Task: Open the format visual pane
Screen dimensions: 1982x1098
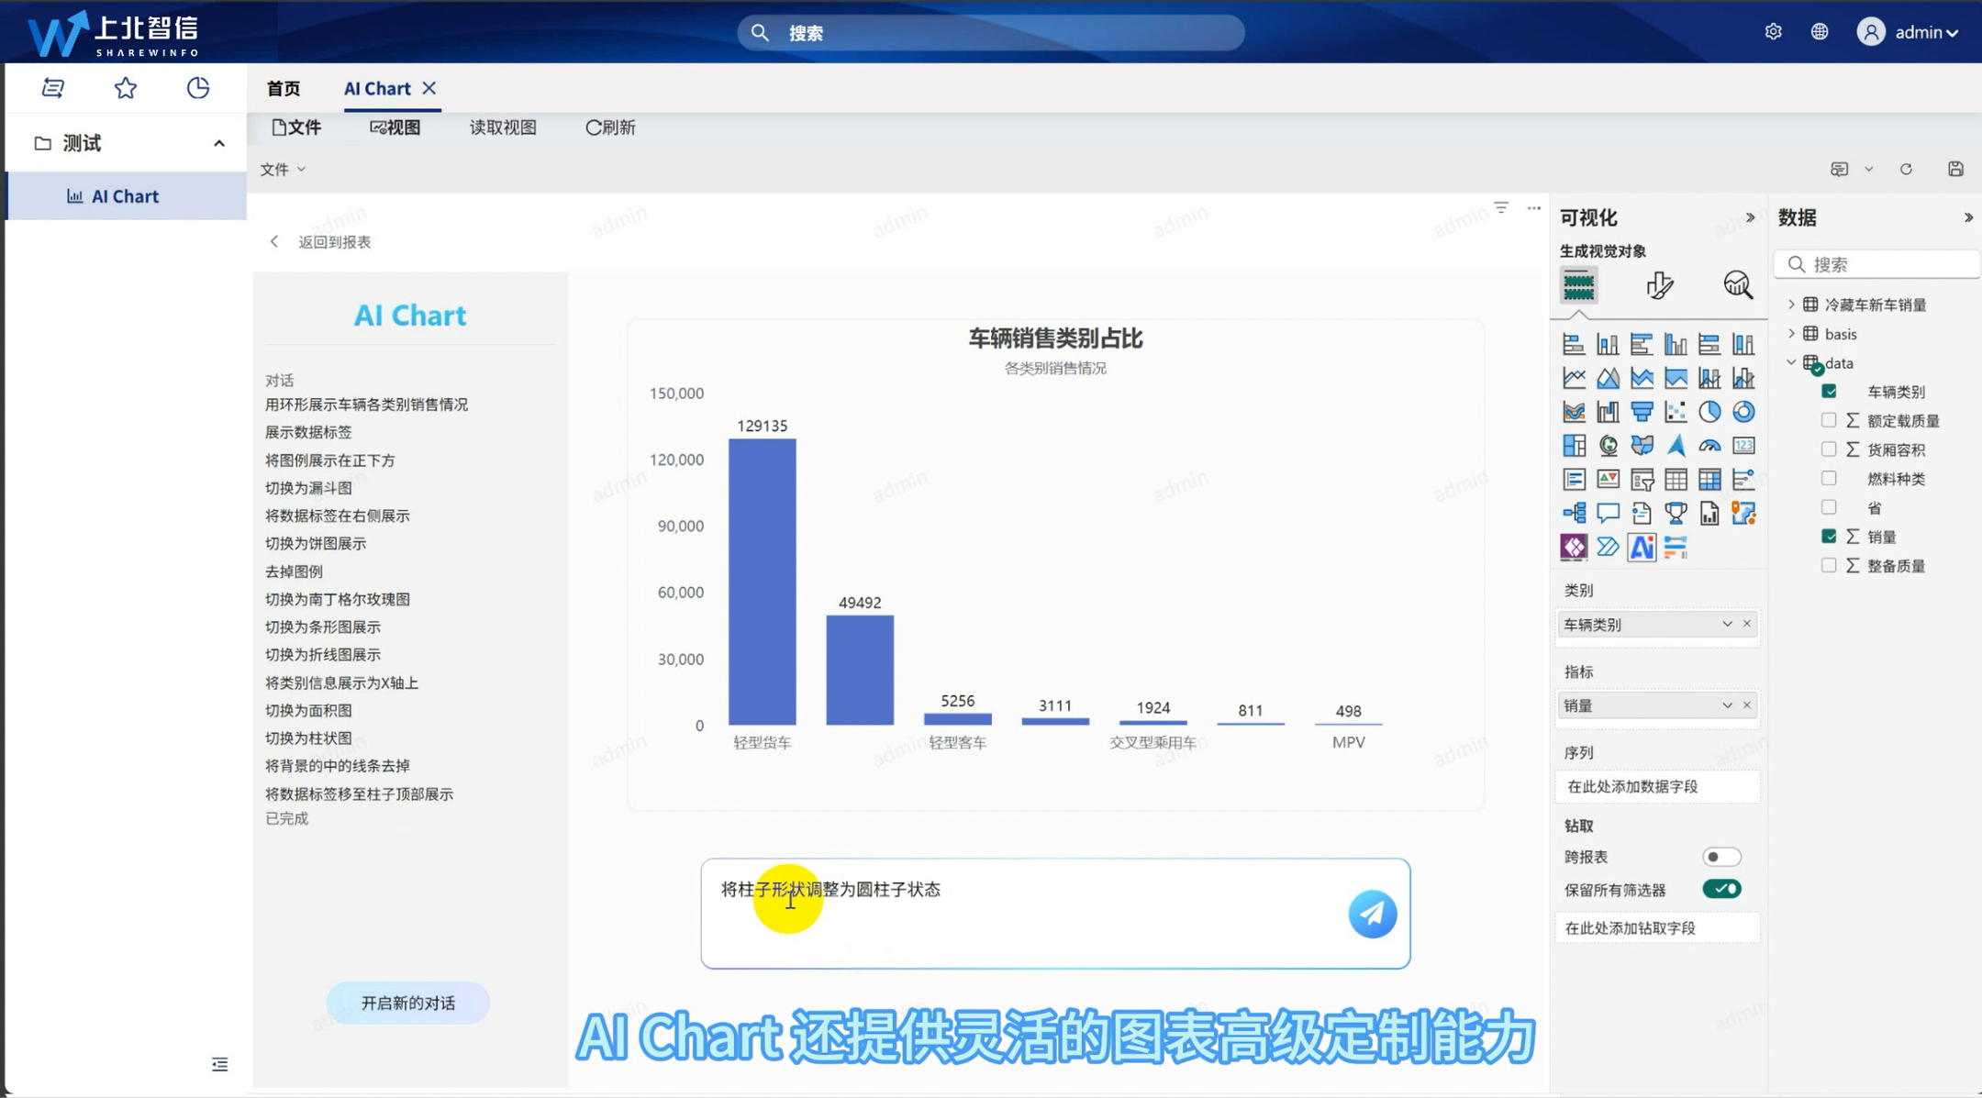Action: (x=1659, y=285)
